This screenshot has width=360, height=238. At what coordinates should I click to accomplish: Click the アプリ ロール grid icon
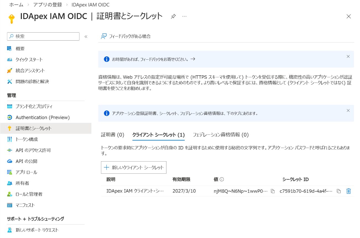[10, 172]
